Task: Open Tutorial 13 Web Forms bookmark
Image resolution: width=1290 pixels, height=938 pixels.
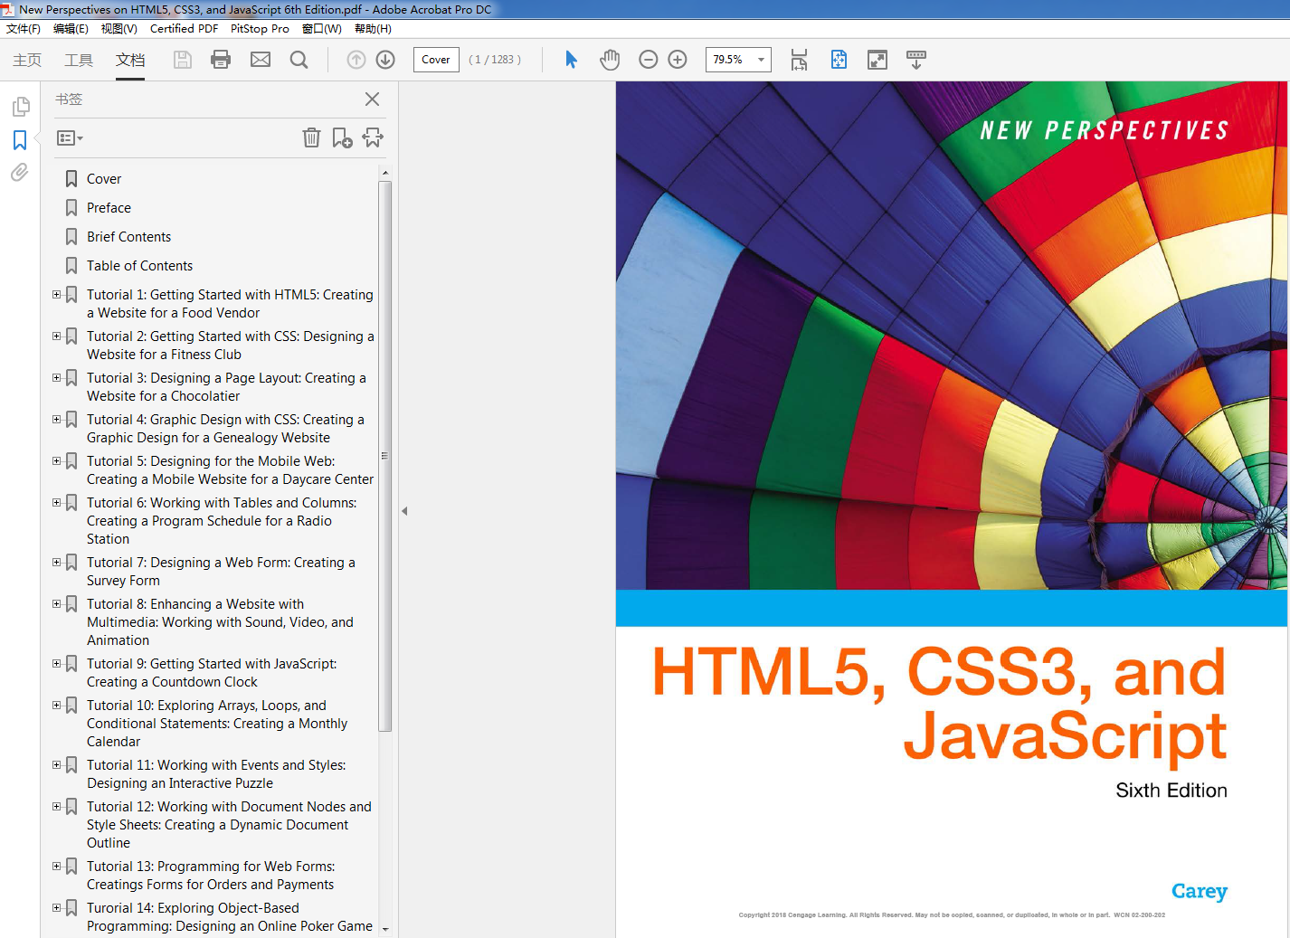Action: [211, 876]
